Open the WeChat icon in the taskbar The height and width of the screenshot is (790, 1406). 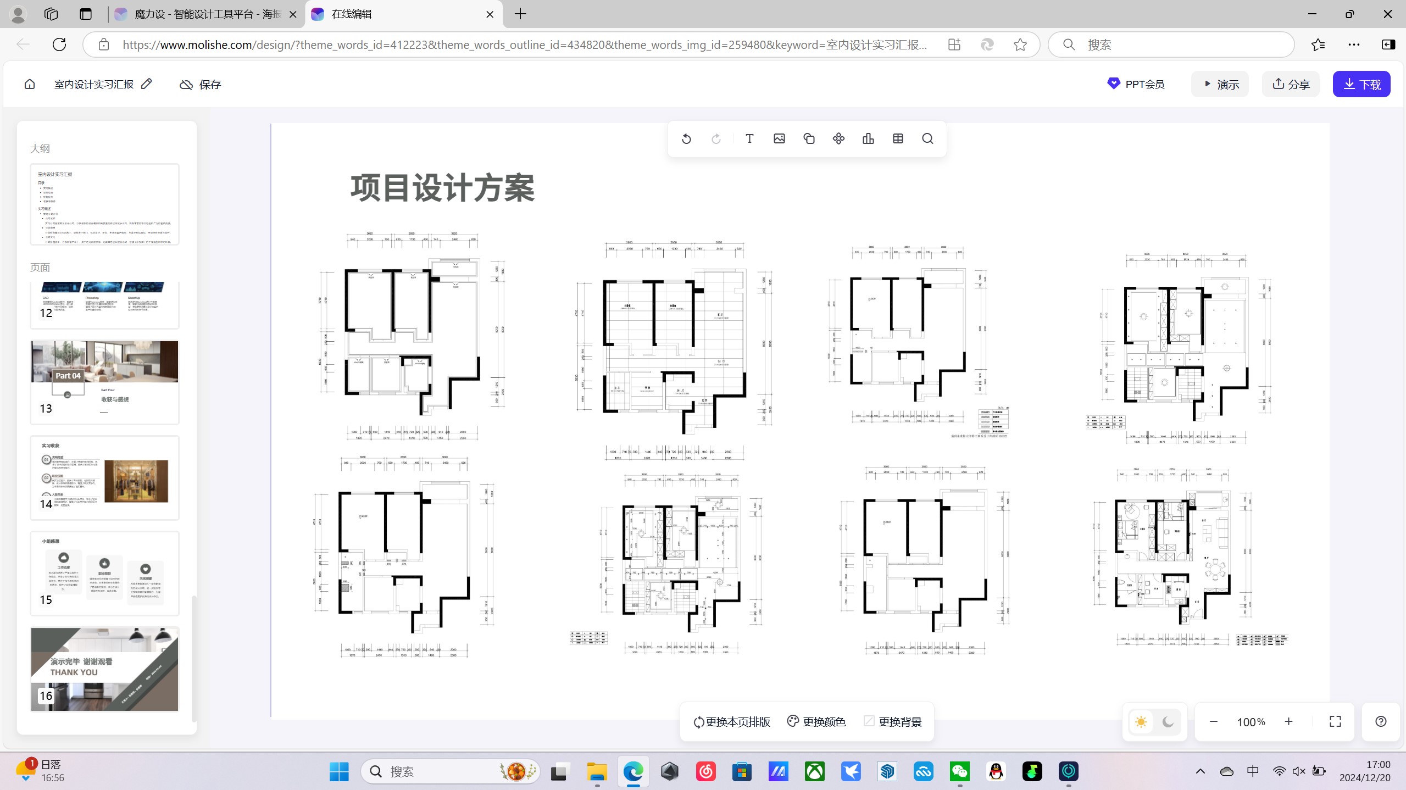pos(959,771)
